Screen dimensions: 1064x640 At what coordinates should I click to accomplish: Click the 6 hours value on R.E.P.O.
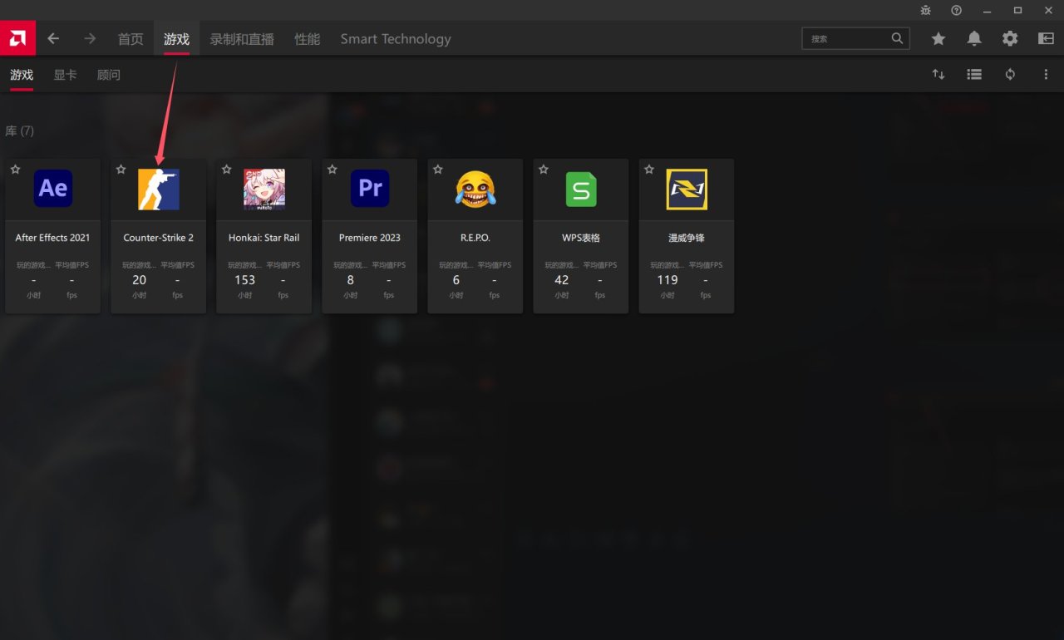tap(456, 280)
